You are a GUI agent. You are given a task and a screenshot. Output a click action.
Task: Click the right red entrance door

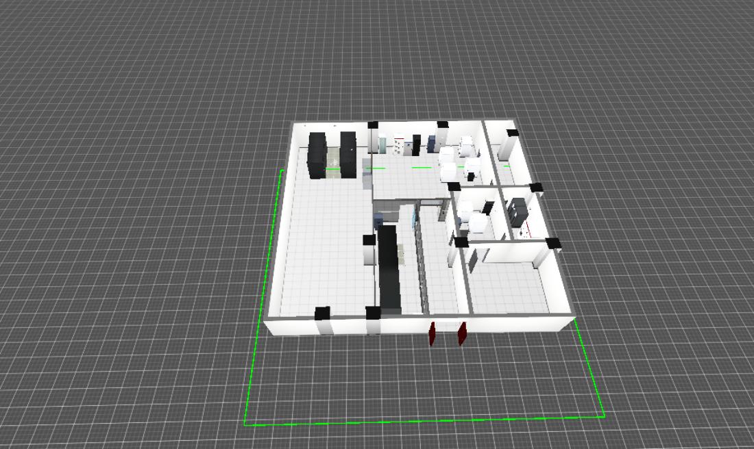462,332
